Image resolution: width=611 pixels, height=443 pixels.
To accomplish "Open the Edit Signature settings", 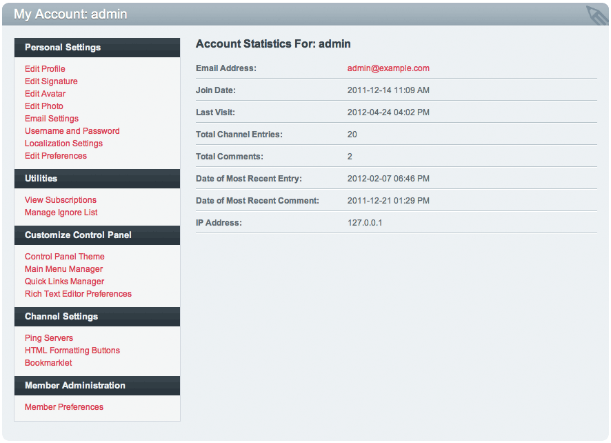I will [51, 81].
